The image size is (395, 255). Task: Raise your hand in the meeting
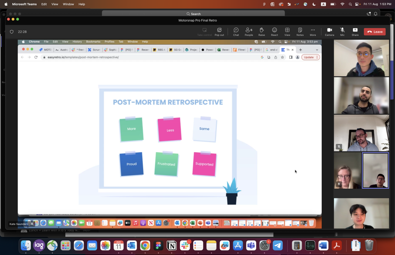[x=262, y=32]
